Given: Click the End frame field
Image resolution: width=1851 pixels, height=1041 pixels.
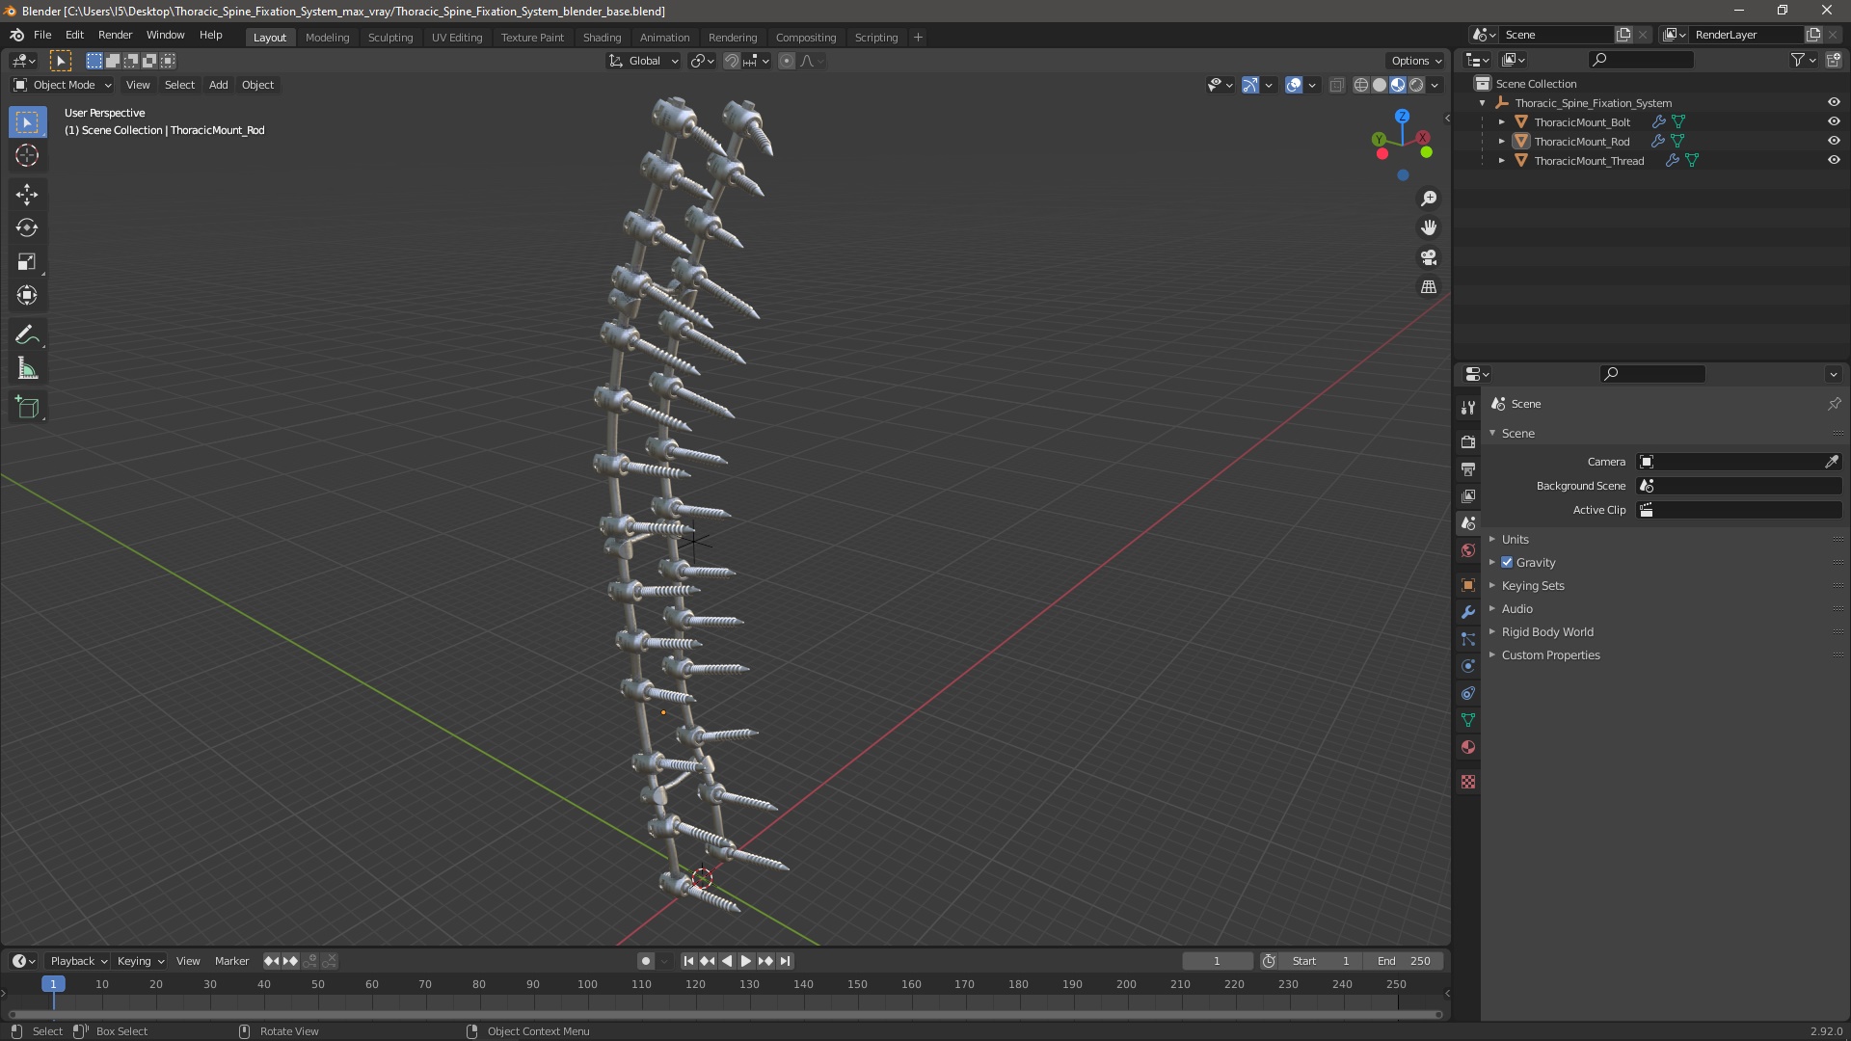Looking at the screenshot, I should pyautogui.click(x=1404, y=961).
